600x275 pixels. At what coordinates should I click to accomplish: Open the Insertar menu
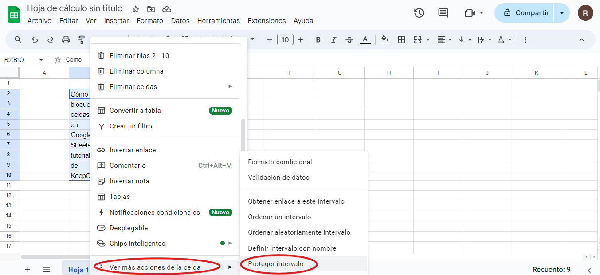tap(117, 21)
